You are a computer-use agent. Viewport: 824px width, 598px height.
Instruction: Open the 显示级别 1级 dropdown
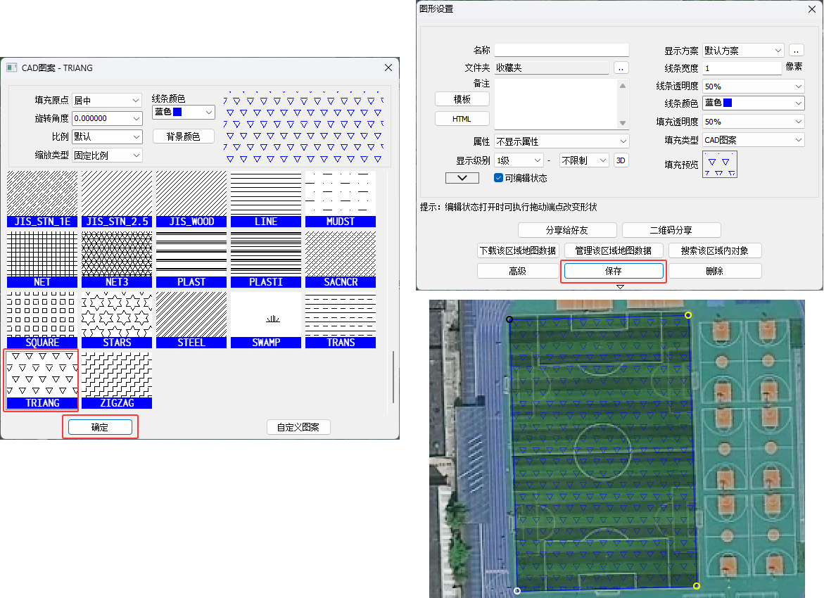click(519, 160)
